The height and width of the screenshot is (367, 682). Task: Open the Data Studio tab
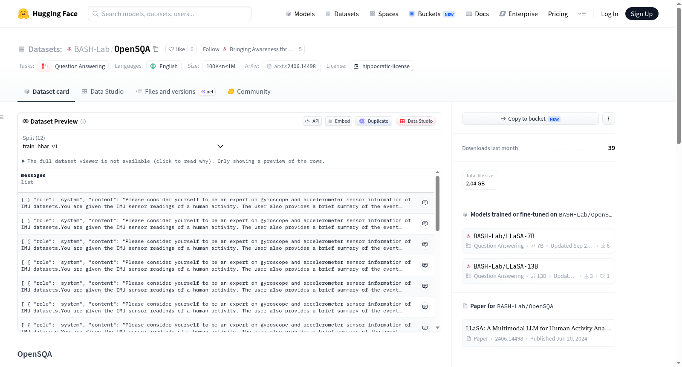point(103,92)
